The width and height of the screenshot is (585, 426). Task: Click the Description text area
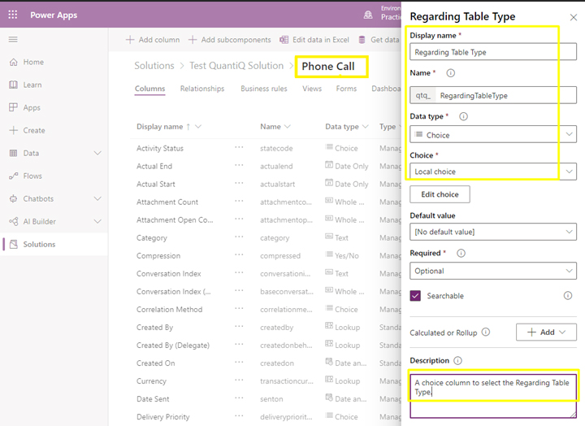coord(493,396)
